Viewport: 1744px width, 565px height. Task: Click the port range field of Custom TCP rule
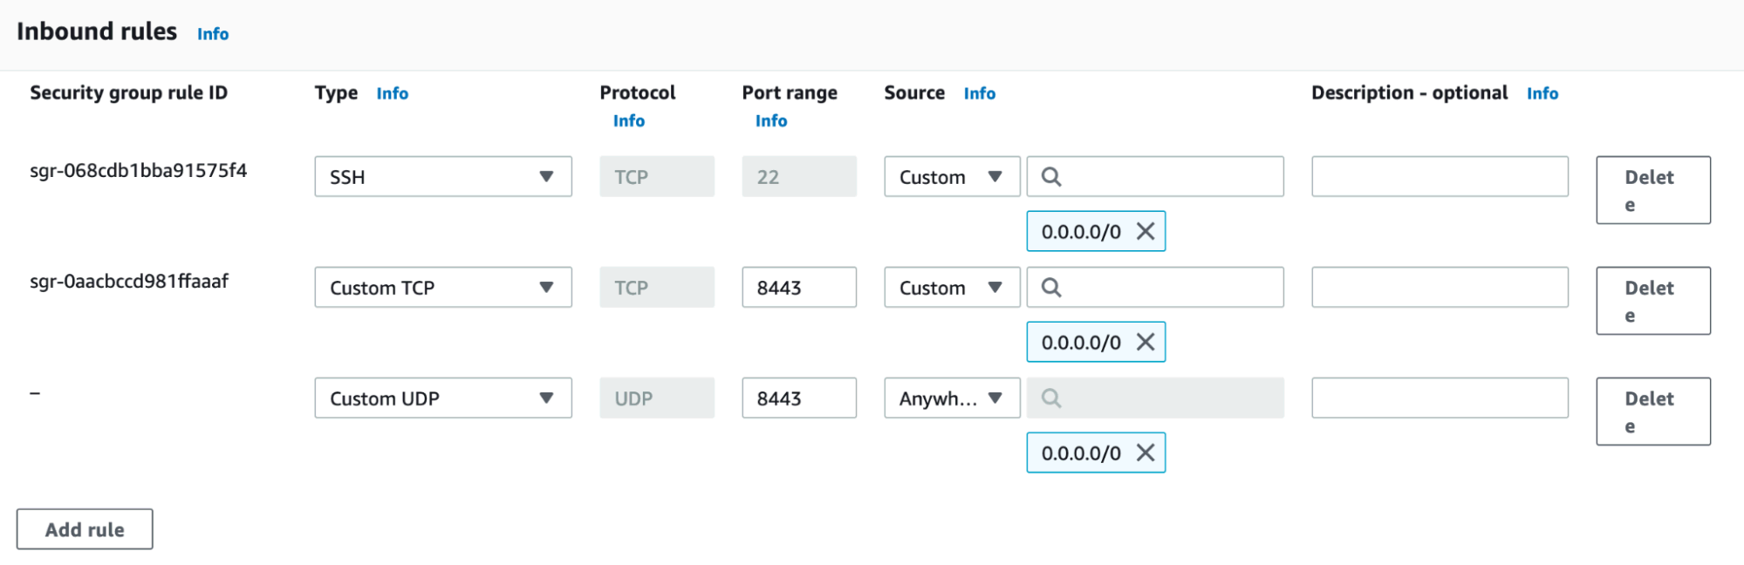[798, 288]
